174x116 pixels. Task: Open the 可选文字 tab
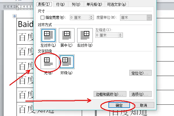point(117,4)
